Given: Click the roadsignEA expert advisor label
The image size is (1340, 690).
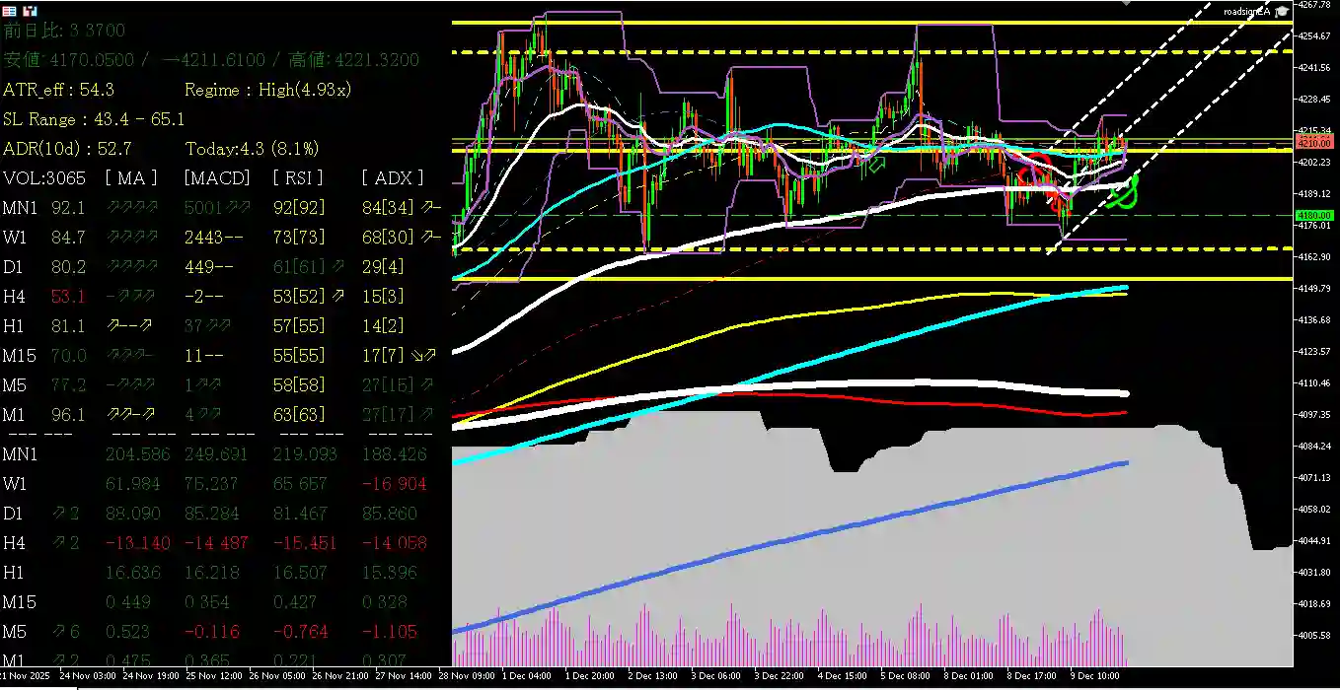Looking at the screenshot, I should pos(1247,11).
